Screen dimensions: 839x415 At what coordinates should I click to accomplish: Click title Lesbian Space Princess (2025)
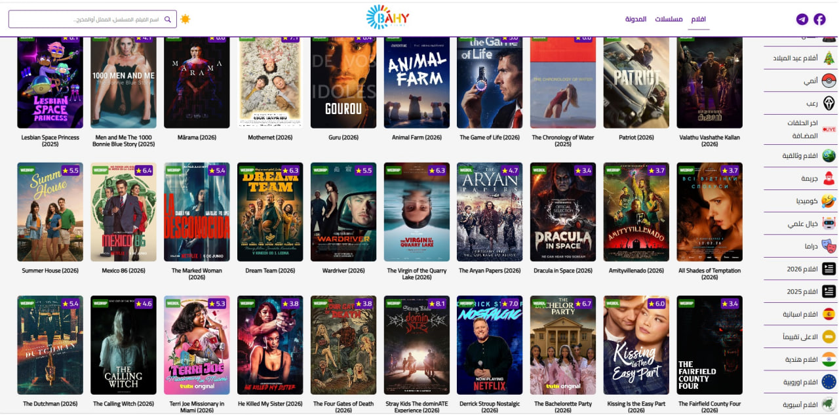pyautogui.click(x=50, y=140)
